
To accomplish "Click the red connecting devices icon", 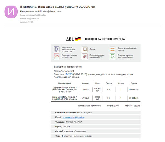I will click(x=57, y=56).
